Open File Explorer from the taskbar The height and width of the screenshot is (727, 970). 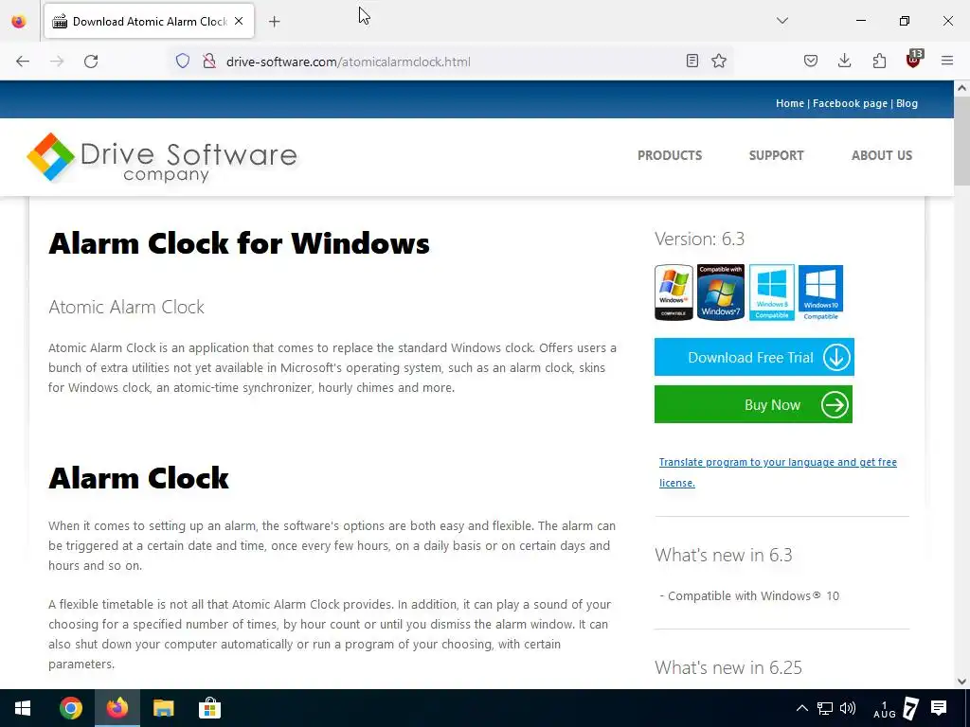(163, 708)
